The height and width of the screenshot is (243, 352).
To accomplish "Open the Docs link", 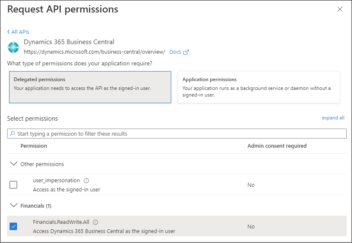I will (175, 52).
